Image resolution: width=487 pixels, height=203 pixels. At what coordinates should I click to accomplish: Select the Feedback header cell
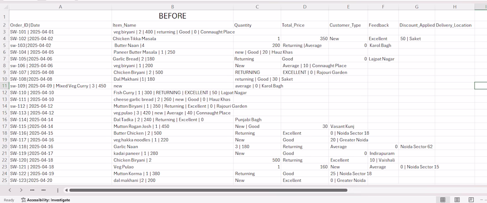383,25
